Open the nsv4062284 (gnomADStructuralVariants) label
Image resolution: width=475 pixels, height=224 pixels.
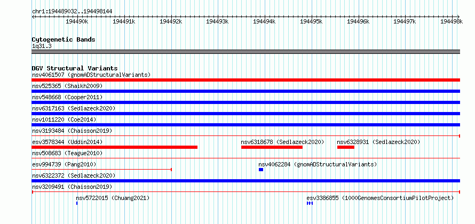318,164
